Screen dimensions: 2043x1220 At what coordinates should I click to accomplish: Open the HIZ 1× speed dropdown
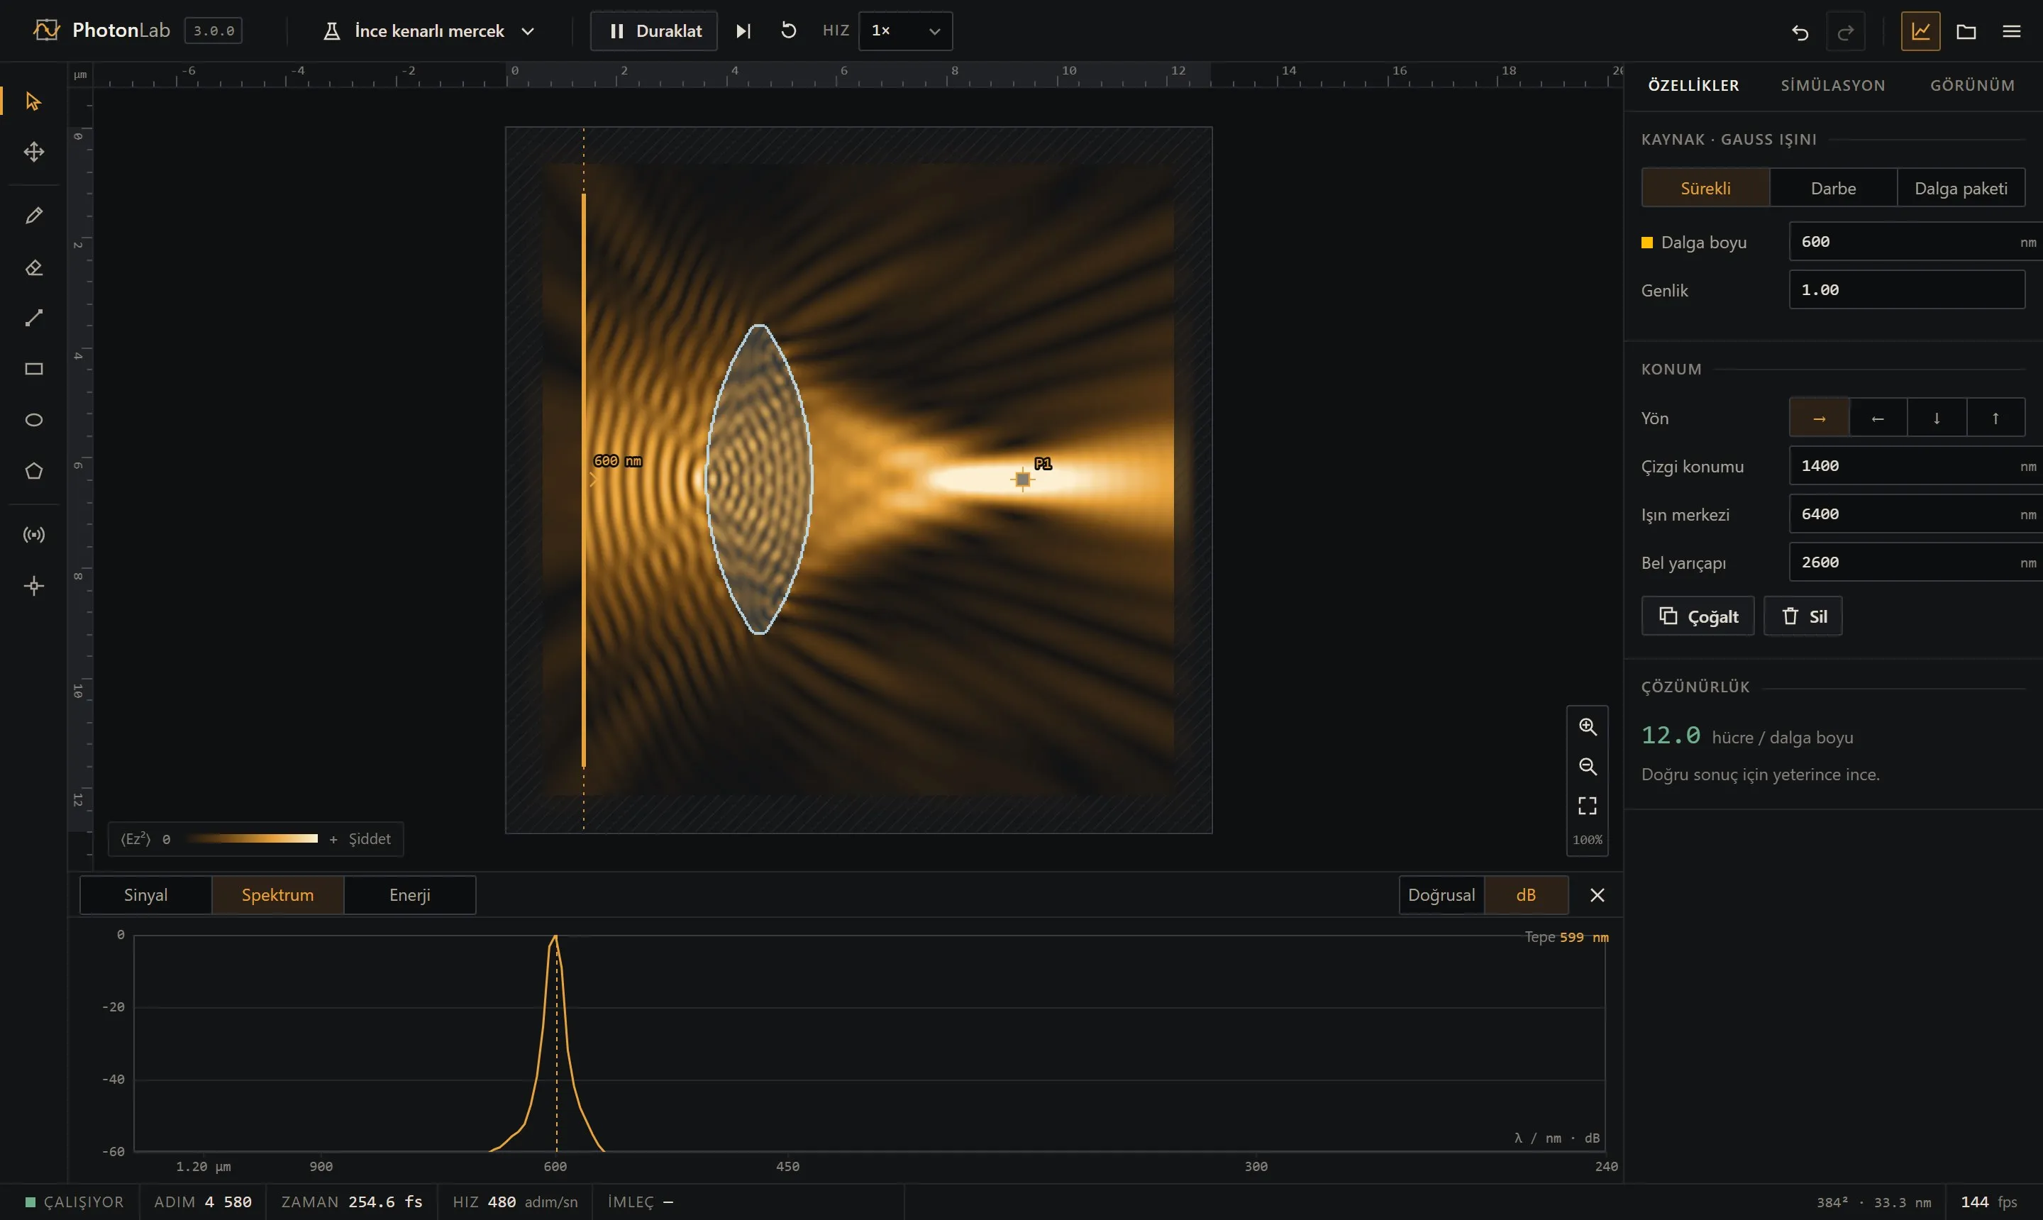pos(905,31)
